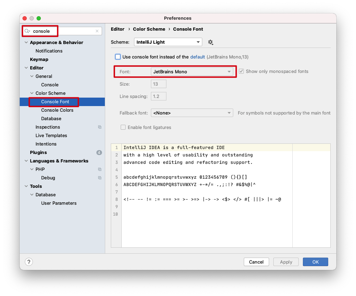This screenshot has height=296, width=356.
Task: Open the Keymap settings page
Action: click(39, 59)
